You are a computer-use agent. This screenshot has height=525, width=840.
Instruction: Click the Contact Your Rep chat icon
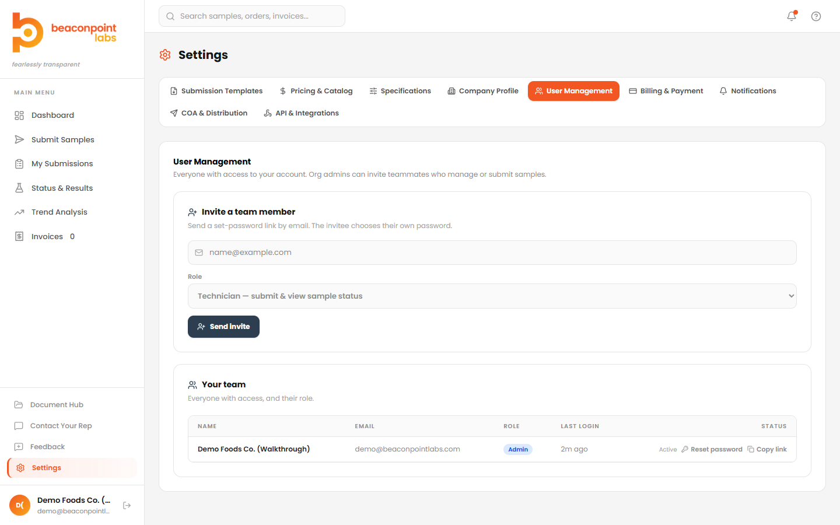pyautogui.click(x=19, y=426)
